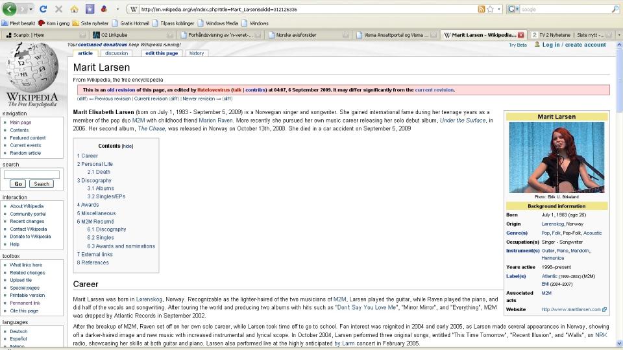623x350 pixels.
Task: Click the Log in / create account link
Action: point(574,45)
